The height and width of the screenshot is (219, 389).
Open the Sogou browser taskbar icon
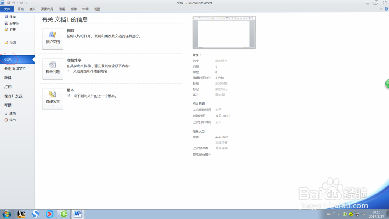click(x=35, y=214)
